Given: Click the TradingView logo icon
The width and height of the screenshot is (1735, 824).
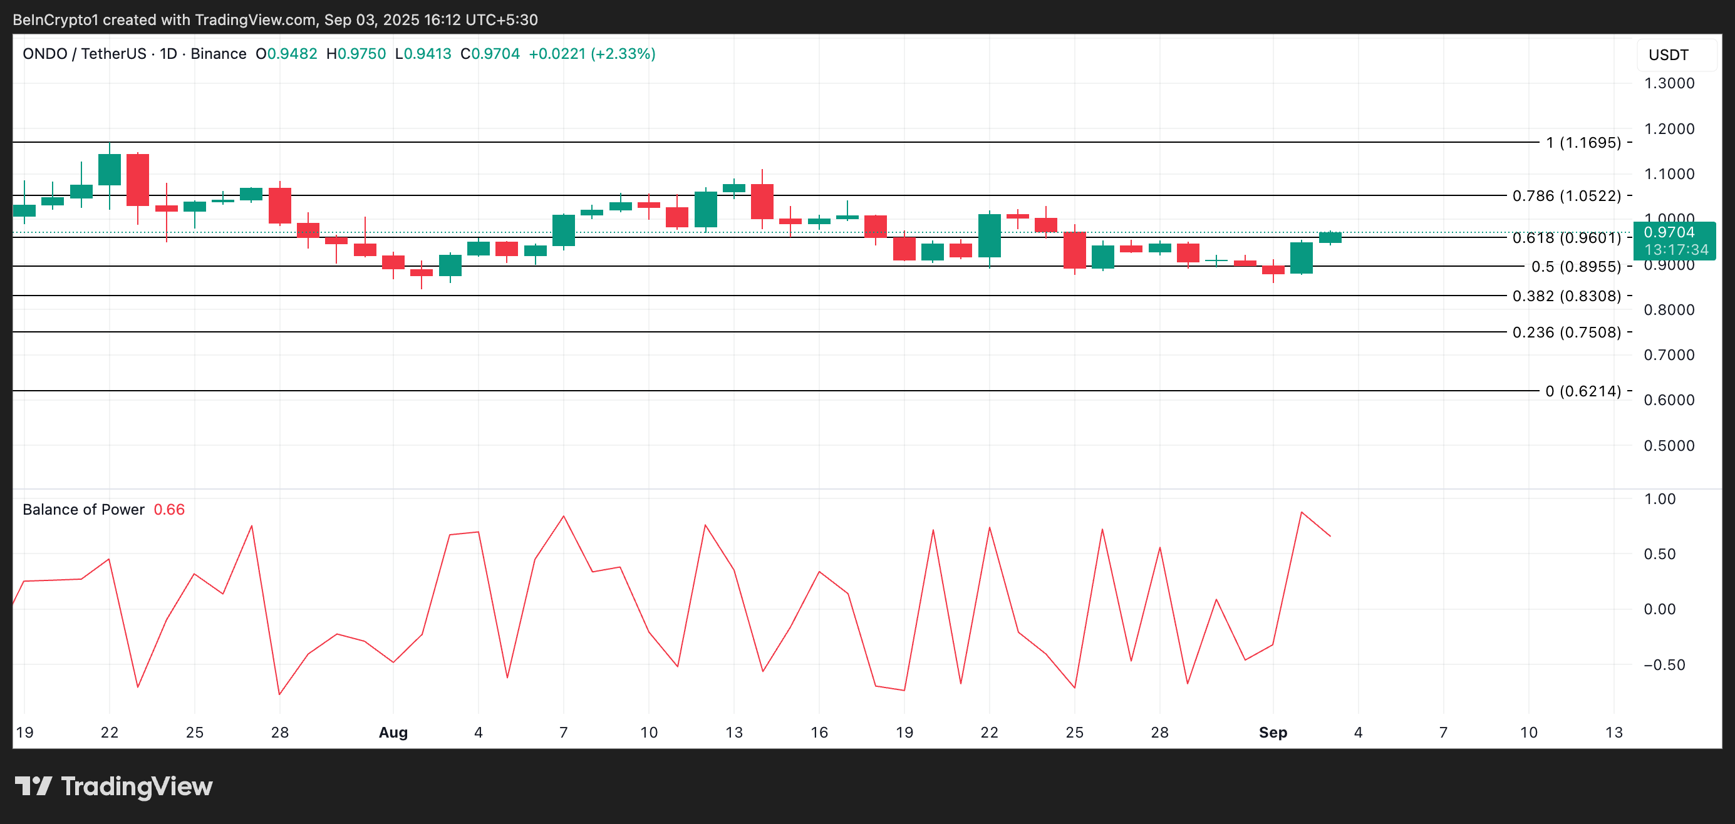Looking at the screenshot, I should [x=34, y=786].
